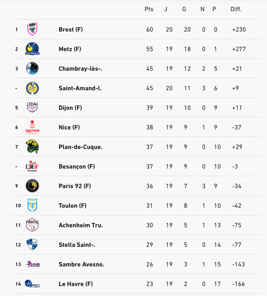The image size is (267, 296).
Task: Click the Brest team logo
Action: [32, 29]
